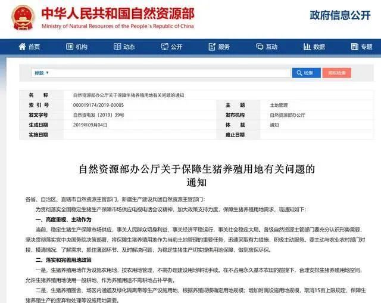Click the national emblem logo
The width and height of the screenshot is (381, 303).
coord(23,18)
